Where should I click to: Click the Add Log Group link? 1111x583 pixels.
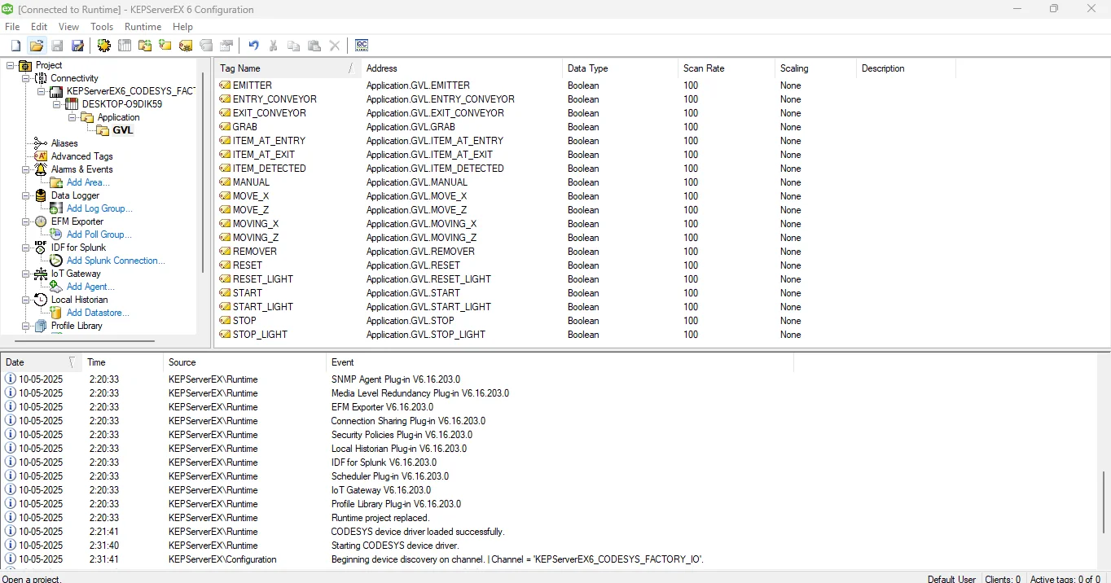[x=99, y=208]
